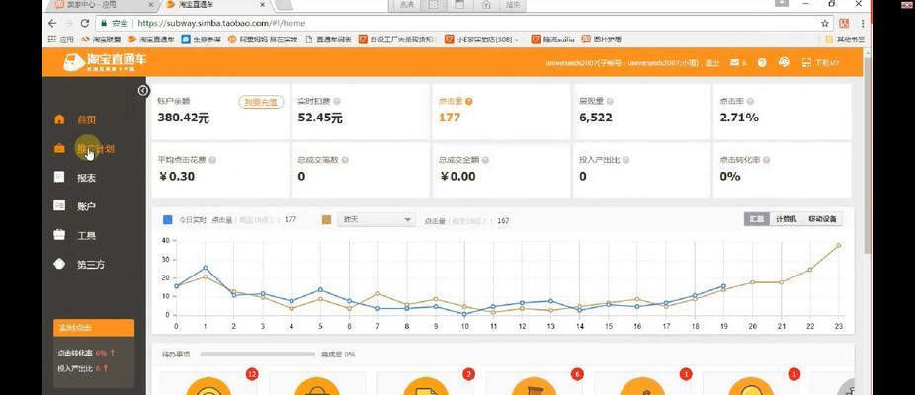The width and height of the screenshot is (915, 395).
Task: Select the 汇总 summary chart tab
Action: coord(757,219)
